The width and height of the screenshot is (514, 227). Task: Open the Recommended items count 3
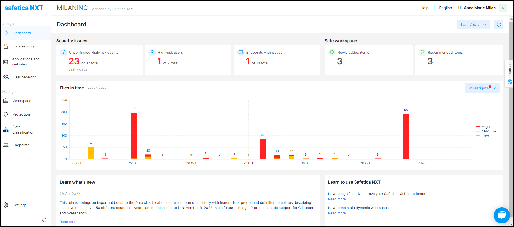430,61
